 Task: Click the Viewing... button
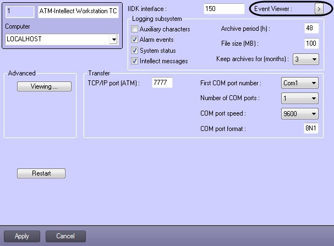(44, 86)
